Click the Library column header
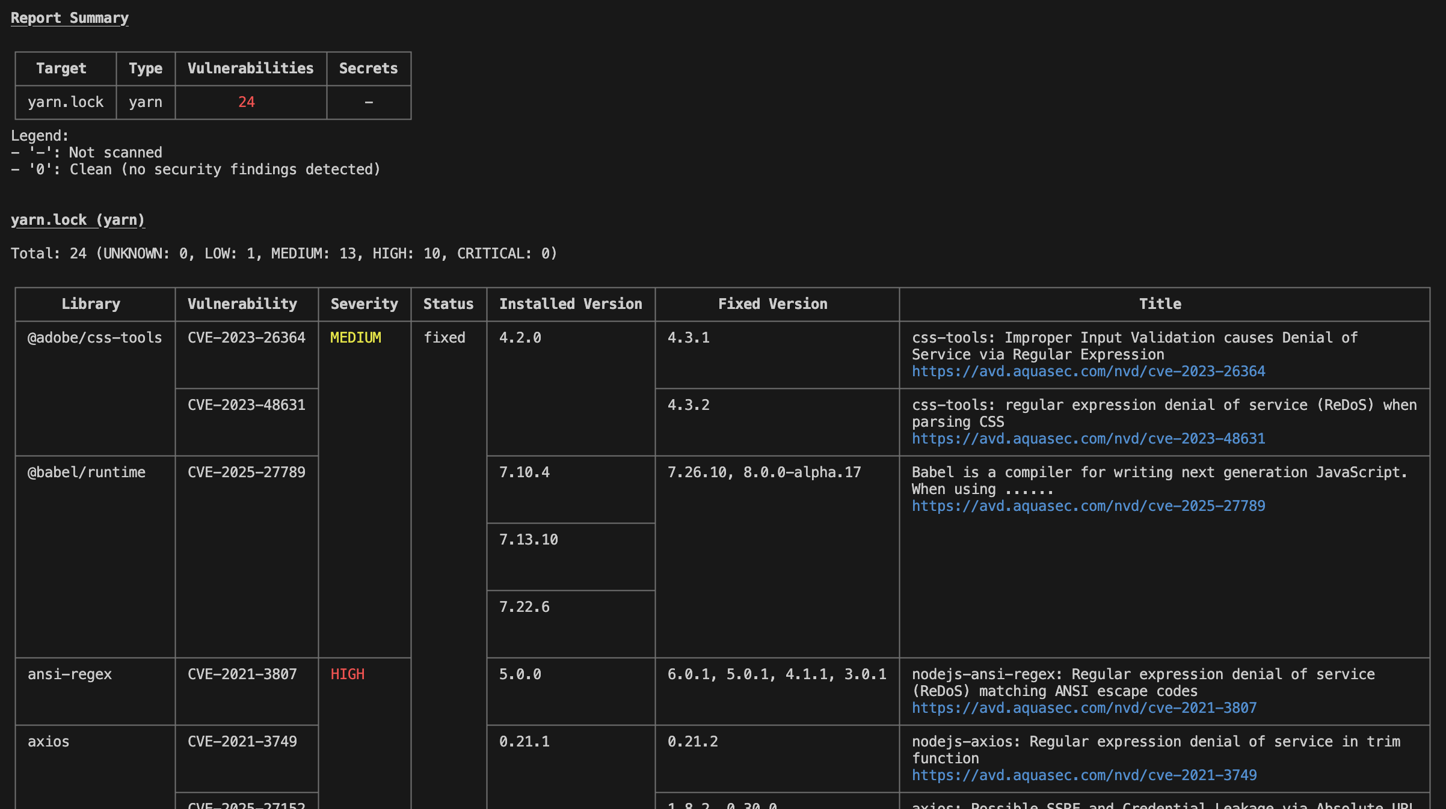Image resolution: width=1446 pixels, height=809 pixels. point(91,304)
